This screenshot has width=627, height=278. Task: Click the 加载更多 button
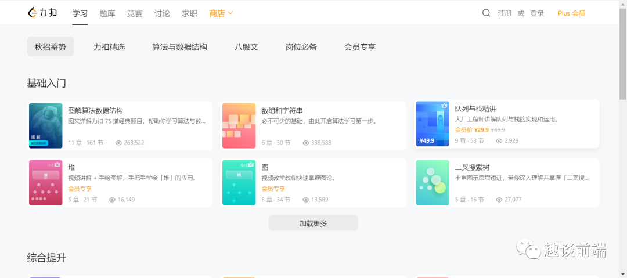tap(313, 223)
